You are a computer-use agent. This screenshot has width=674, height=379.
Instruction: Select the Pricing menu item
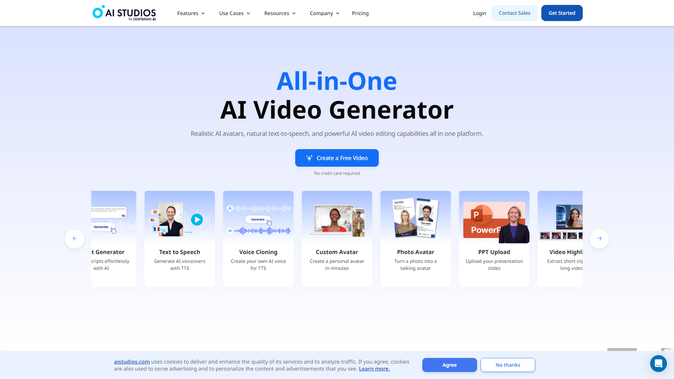pyautogui.click(x=360, y=13)
